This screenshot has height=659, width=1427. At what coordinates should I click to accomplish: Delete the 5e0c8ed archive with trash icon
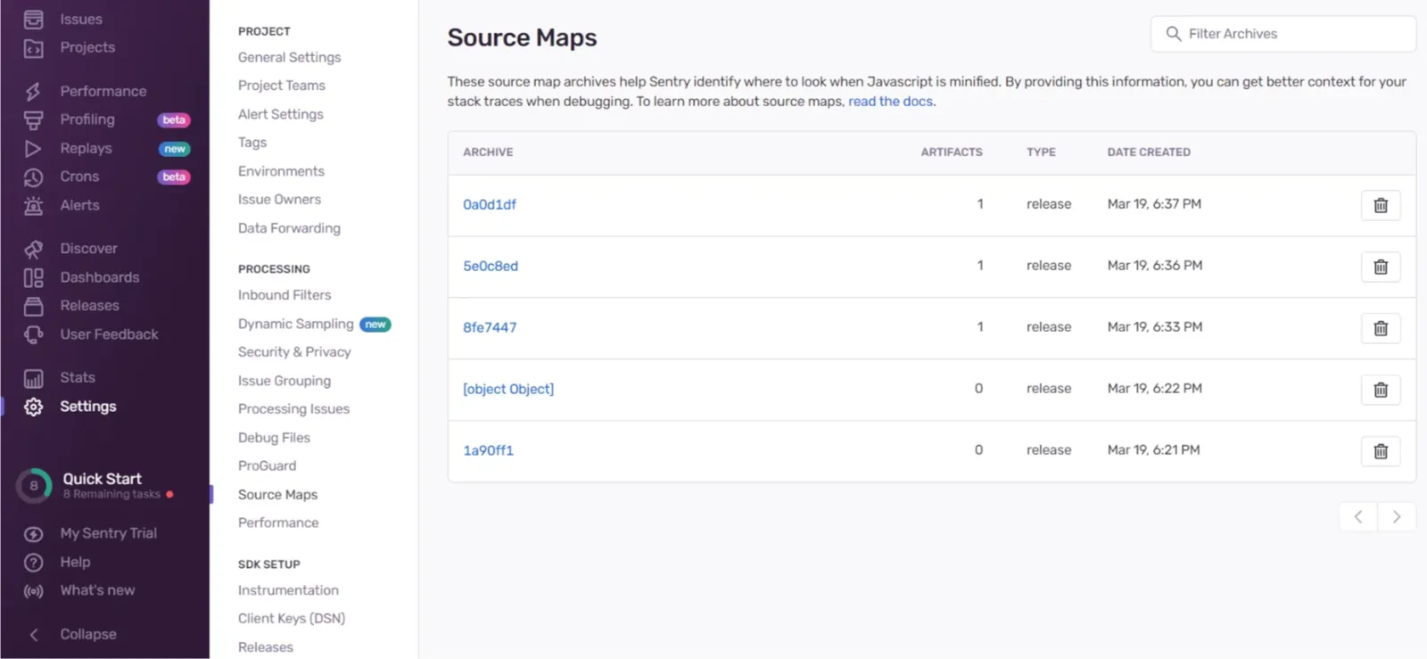[x=1381, y=267]
